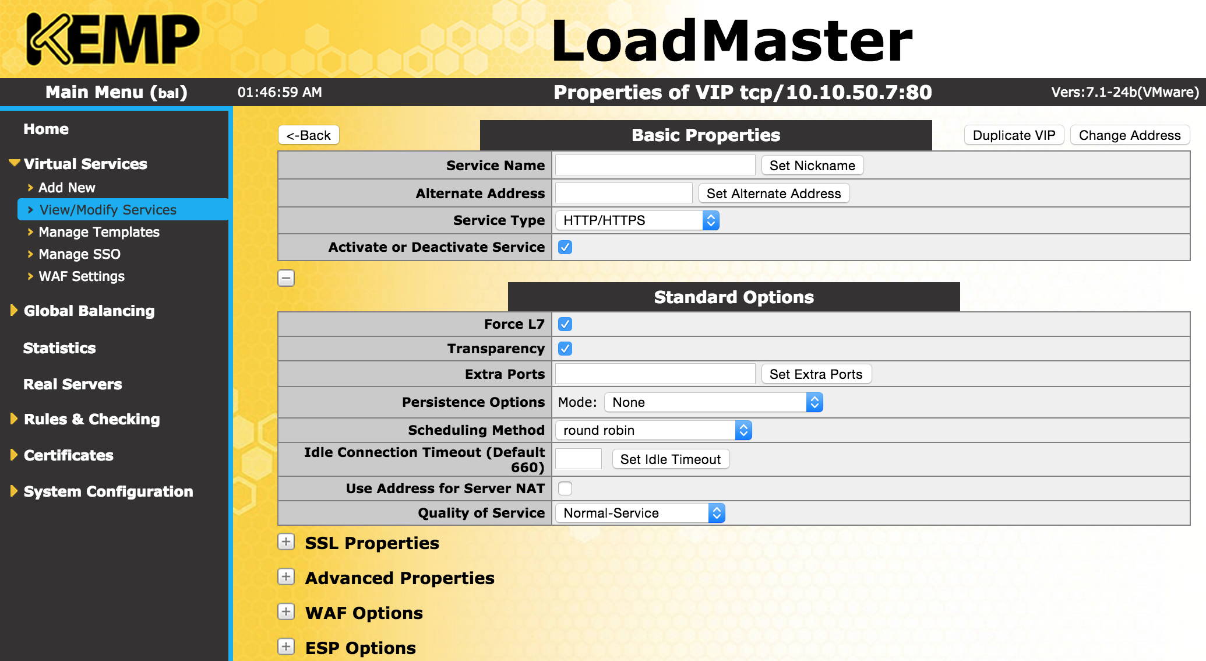The image size is (1206, 661).
Task: Enable Use Address for Server NAT
Action: pos(565,488)
